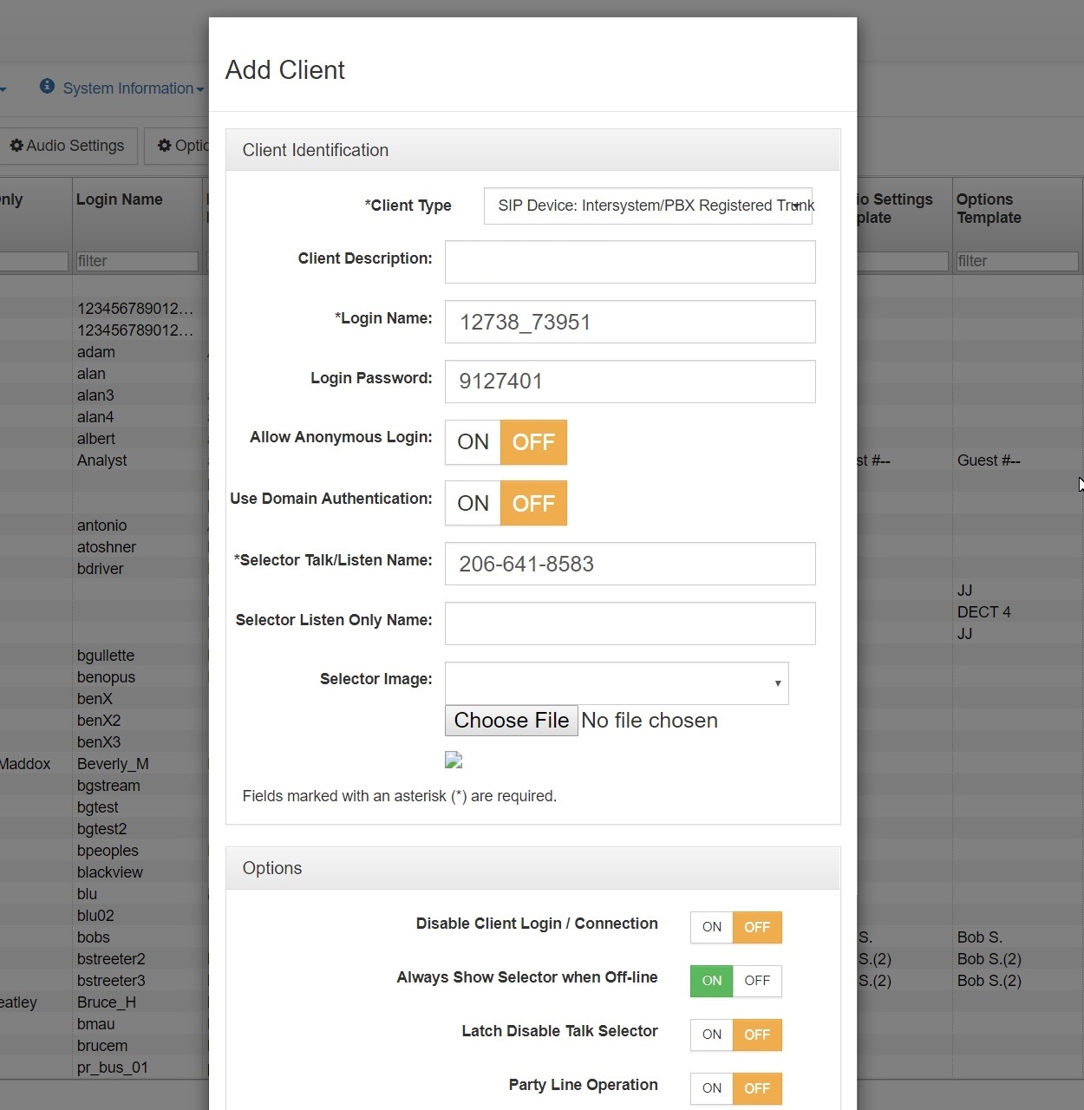Viewport: 1084px width, 1110px height.
Task: Enable Latch Disable Talk Selector
Action: (x=711, y=1035)
